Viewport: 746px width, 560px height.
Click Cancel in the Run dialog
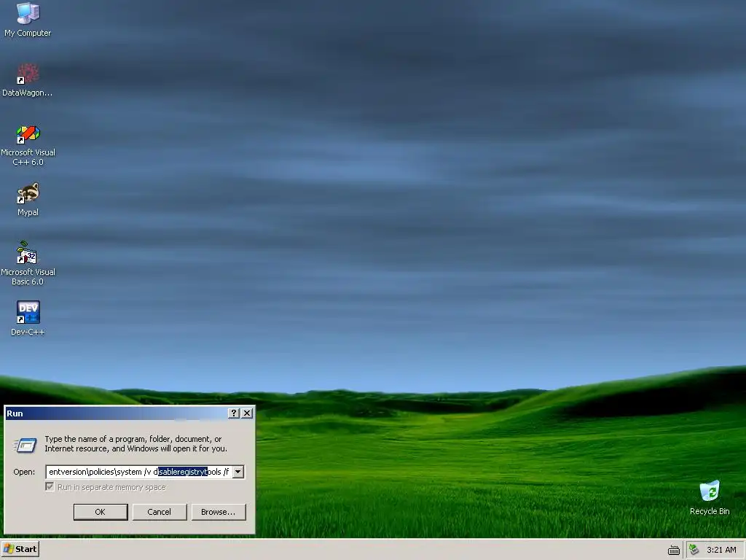pos(160,512)
